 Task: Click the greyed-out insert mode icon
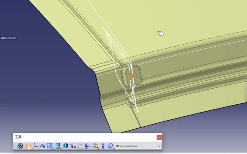[80, 146]
